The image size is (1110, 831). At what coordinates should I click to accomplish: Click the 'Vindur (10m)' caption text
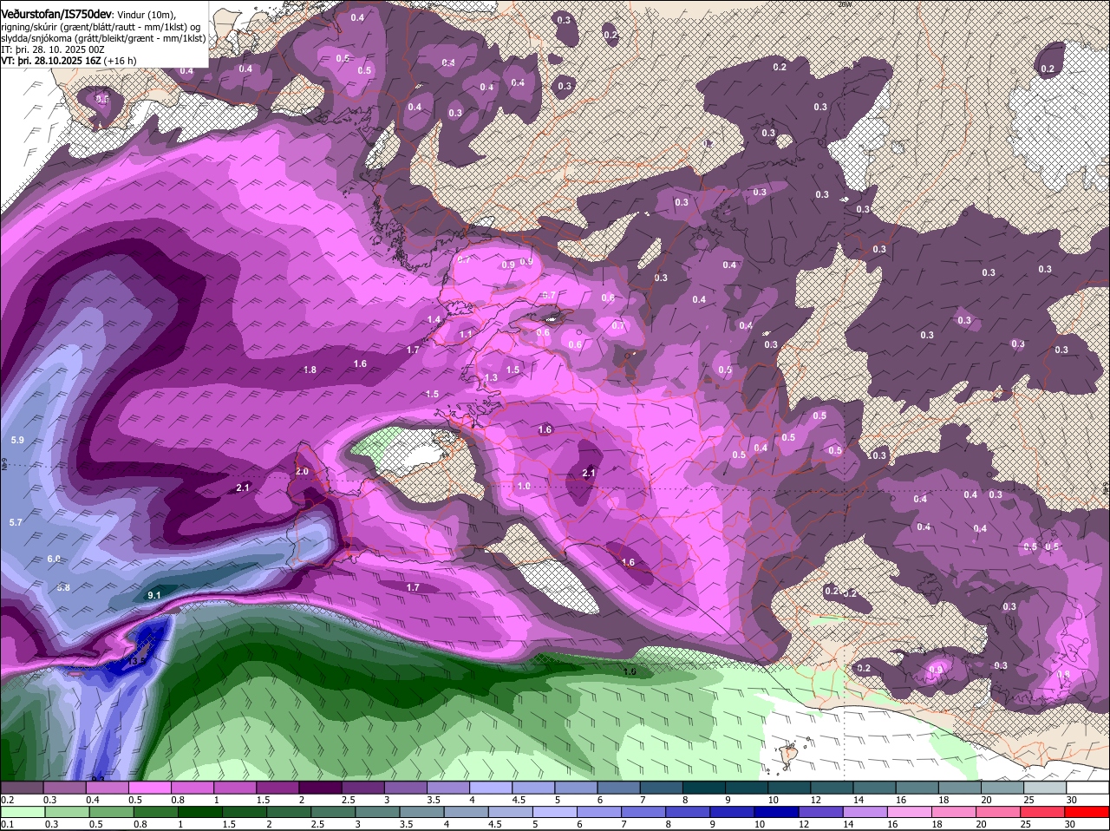coord(146,15)
